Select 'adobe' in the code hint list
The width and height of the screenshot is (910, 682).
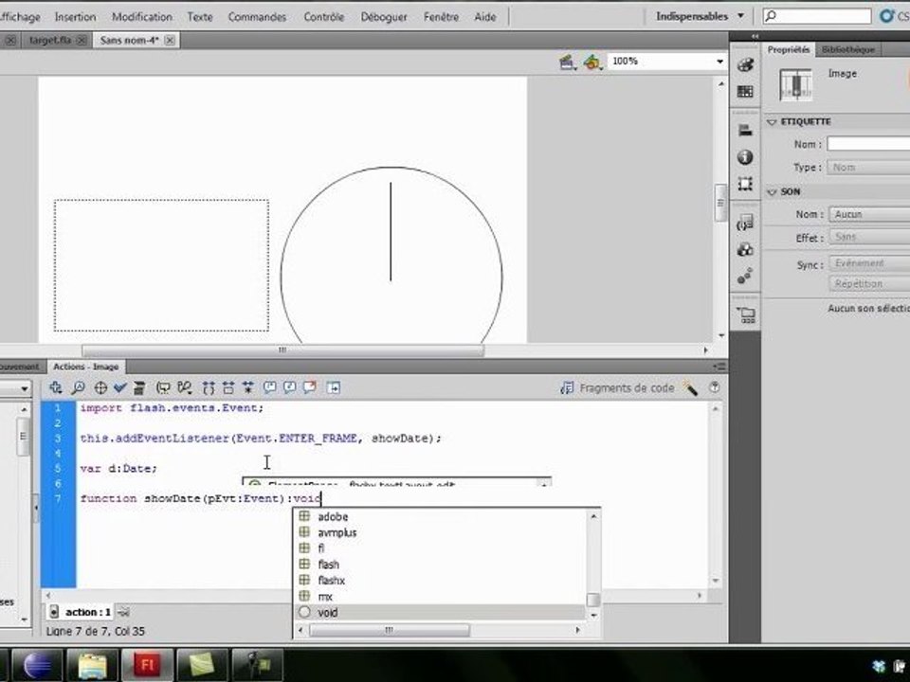click(441, 516)
